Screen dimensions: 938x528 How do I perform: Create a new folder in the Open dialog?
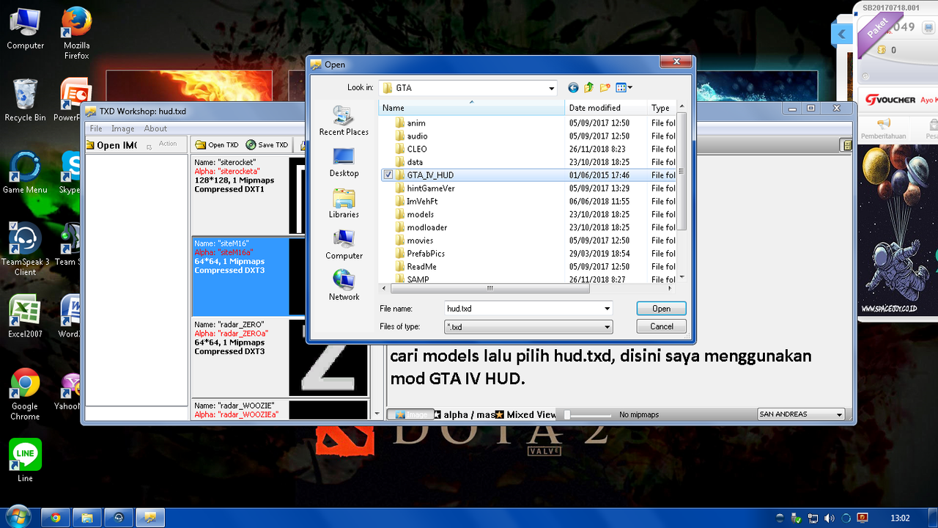(x=605, y=88)
